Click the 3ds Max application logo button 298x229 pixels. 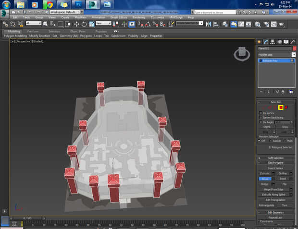point(4,12)
